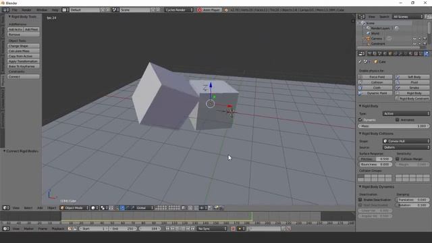Open the Render menu

pyautogui.click(x=26, y=10)
